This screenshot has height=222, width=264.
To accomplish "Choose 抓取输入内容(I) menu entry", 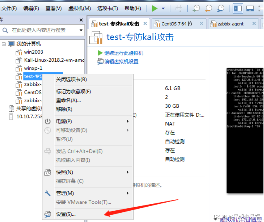I will (73, 160).
